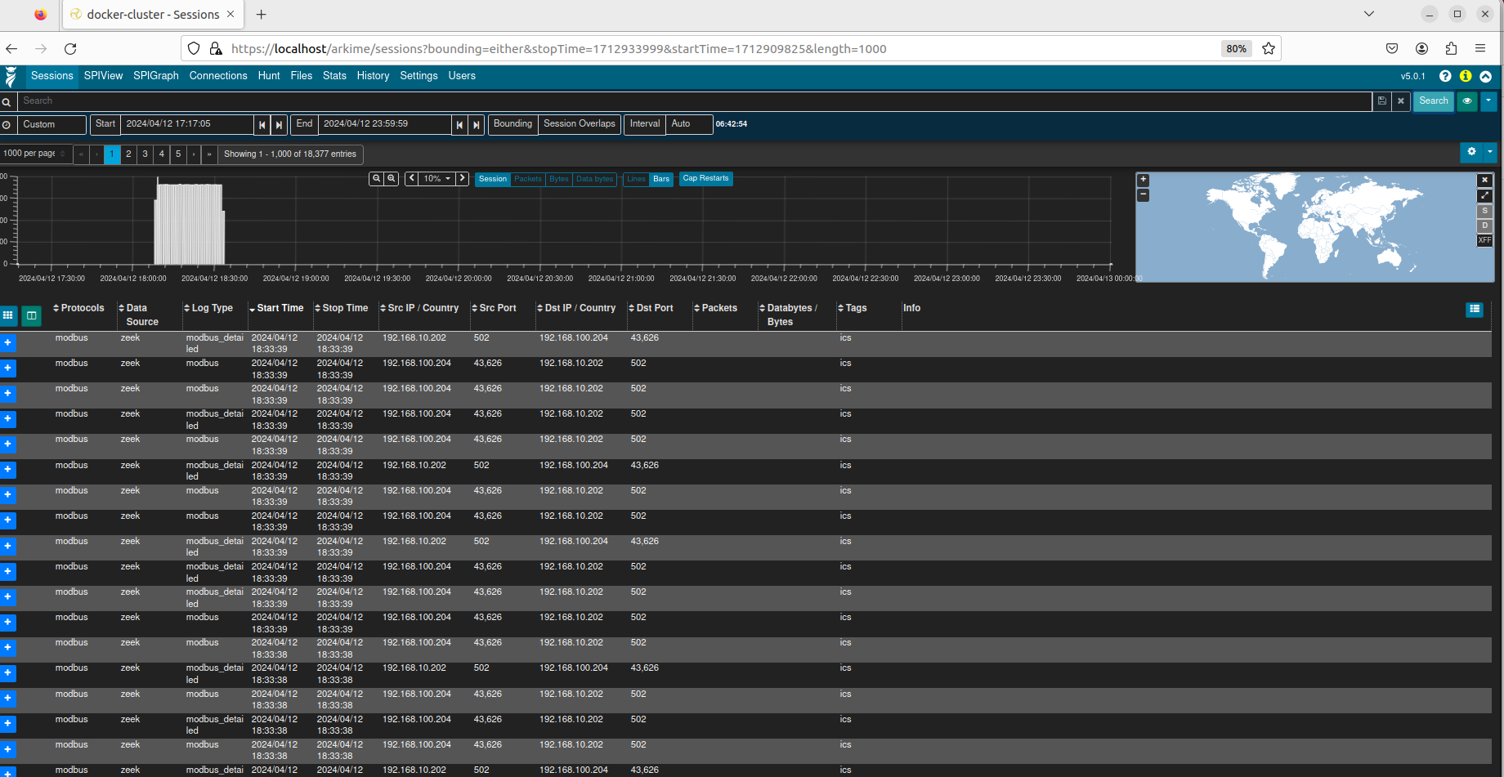This screenshot has width=1504, height=777.
Task: Go to the Connections tab
Action: (x=218, y=76)
